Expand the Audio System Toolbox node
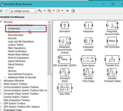123x111 pixels. pos(1,84)
